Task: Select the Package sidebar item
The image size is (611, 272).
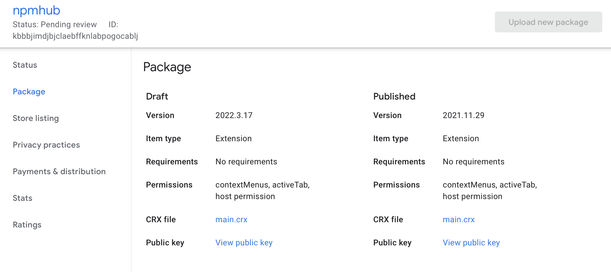Action: (29, 92)
